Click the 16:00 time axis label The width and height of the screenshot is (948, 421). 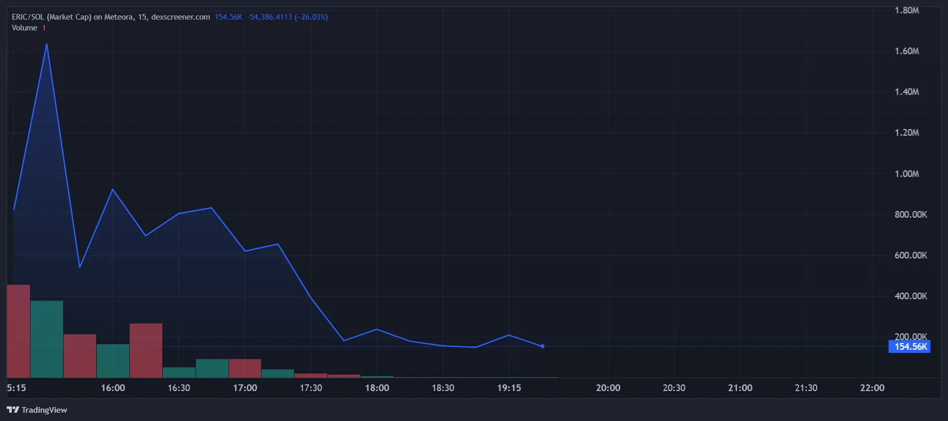coord(113,388)
